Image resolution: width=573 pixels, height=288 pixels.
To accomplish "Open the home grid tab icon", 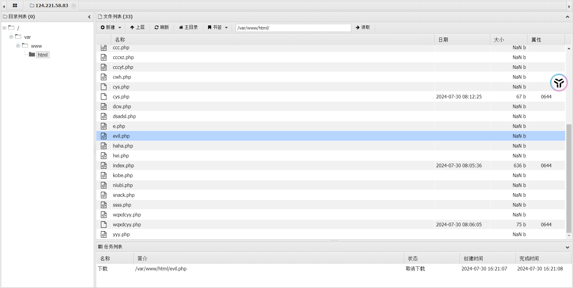I will [15, 5].
